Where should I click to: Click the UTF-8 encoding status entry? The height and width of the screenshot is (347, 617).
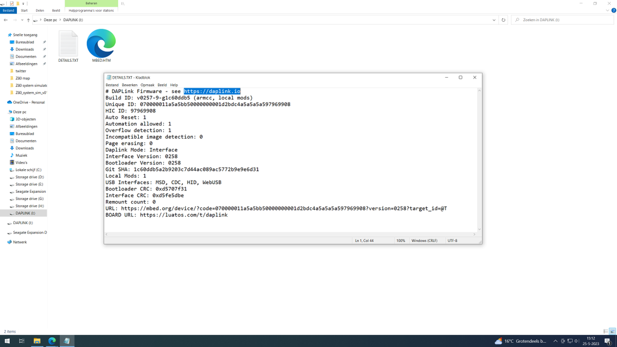[452, 240]
